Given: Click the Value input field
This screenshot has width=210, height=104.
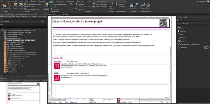Looking at the screenshot, I should (x=24, y=27).
